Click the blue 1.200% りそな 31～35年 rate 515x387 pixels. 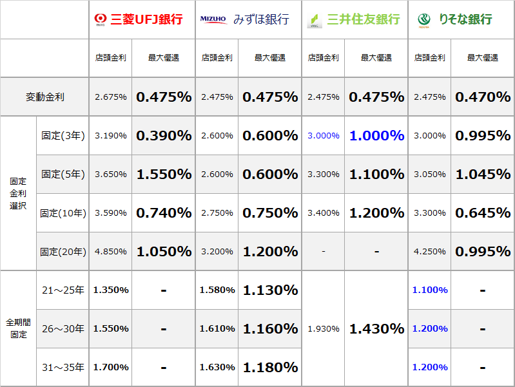[x=430, y=367]
